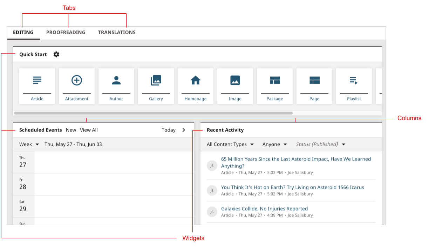This screenshot has width=429, height=247.
Task: Create a new Playlist from Quick Start
Action: click(x=354, y=86)
